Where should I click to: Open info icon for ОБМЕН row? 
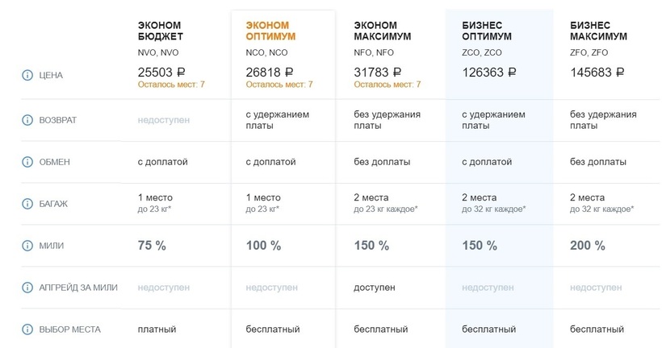point(27,162)
